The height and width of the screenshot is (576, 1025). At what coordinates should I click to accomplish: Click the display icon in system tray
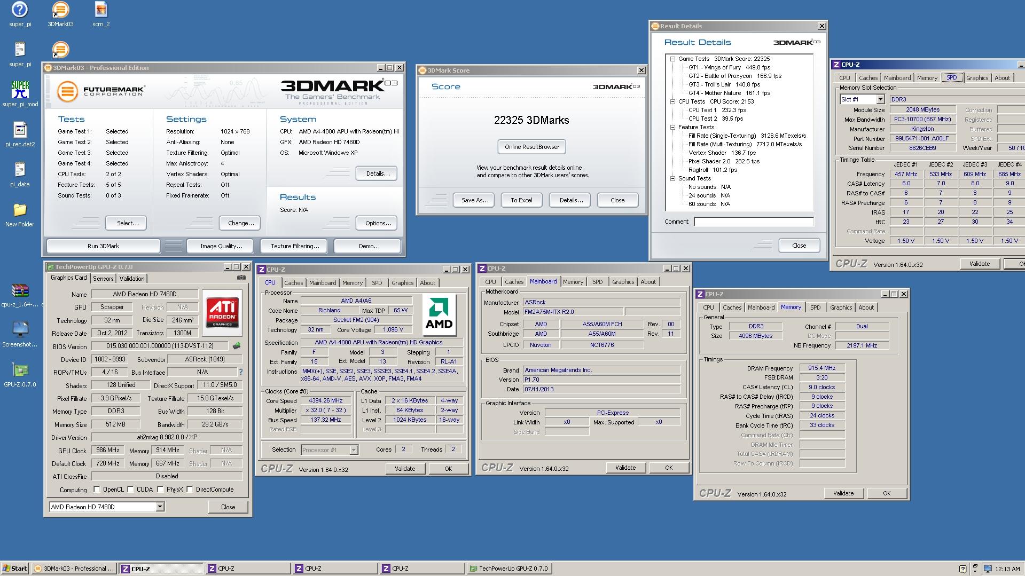click(x=988, y=569)
